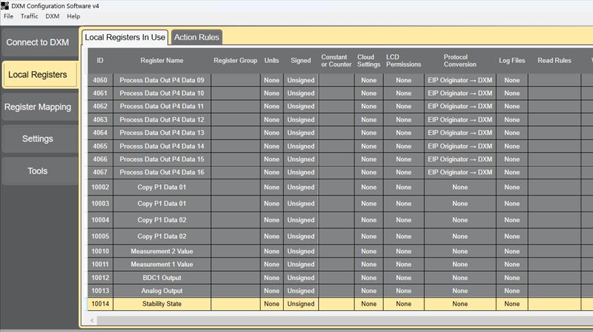Open the Traffic menu
This screenshot has width=593, height=332.
[x=29, y=16]
